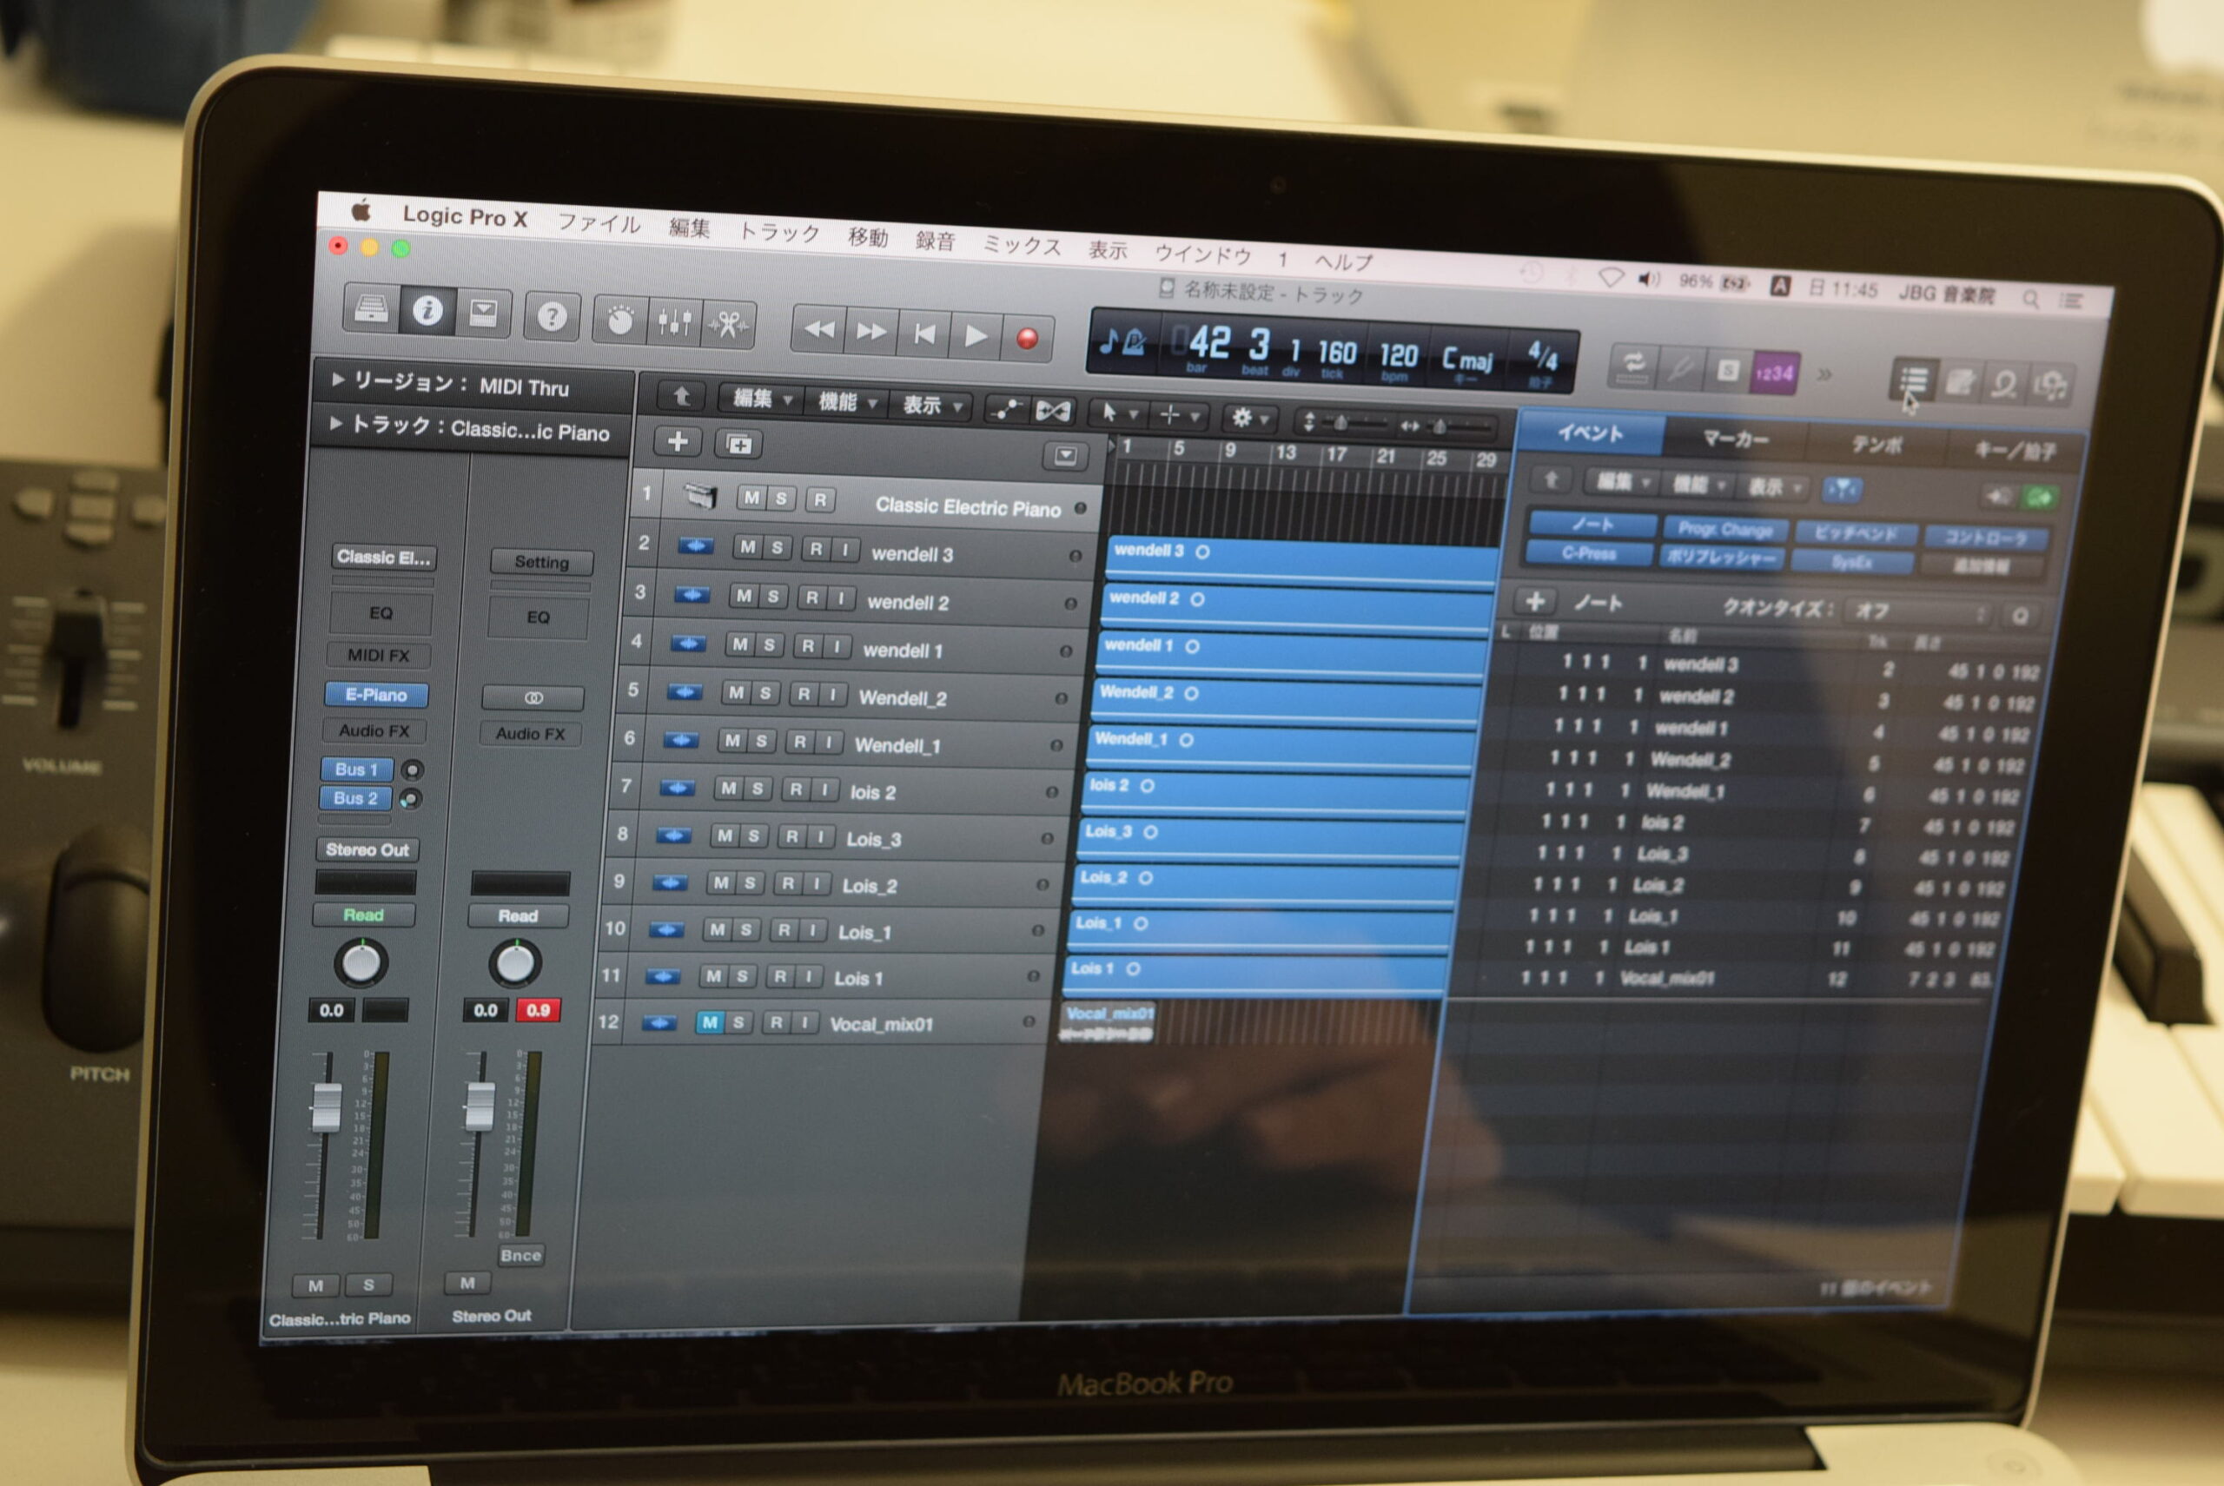Toggle input monitoring on Wendell_2 track
The width and height of the screenshot is (2224, 1486).
pos(831,695)
